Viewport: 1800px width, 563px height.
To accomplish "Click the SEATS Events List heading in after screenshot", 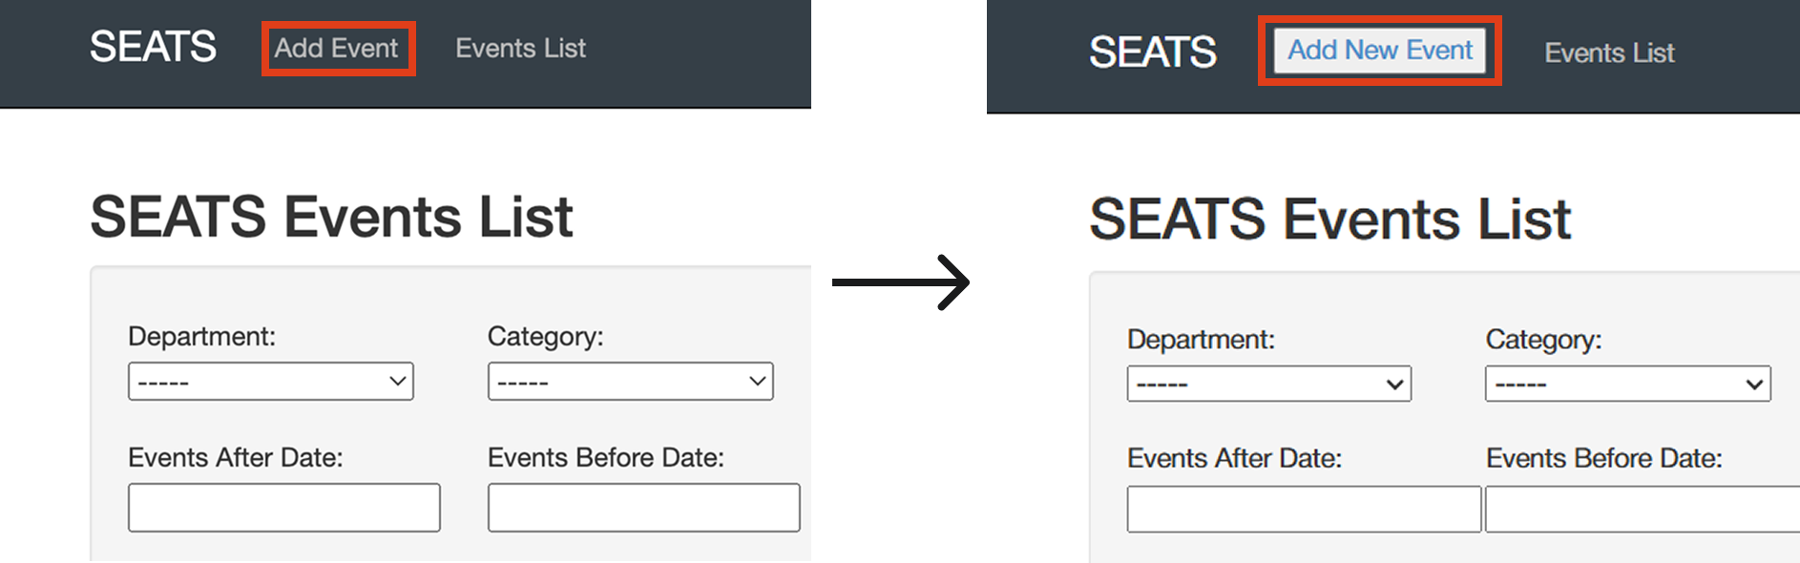I will coord(1329,219).
